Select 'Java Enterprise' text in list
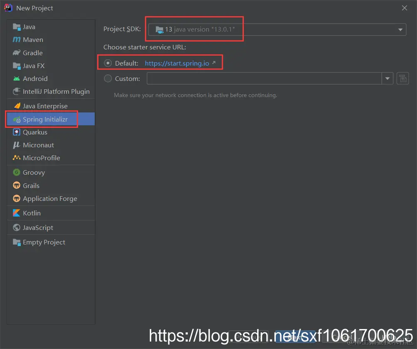Viewport: 417px width, 349px height. pyautogui.click(x=45, y=106)
